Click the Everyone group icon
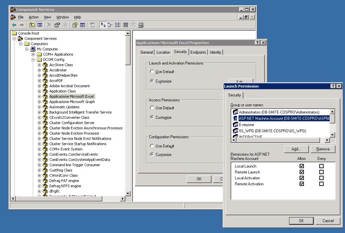Viewport: 345px width, 233px height. click(235, 124)
